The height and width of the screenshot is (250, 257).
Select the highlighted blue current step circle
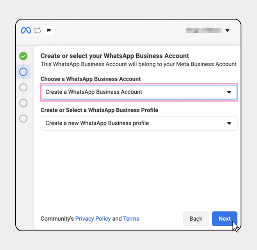pos(23,71)
